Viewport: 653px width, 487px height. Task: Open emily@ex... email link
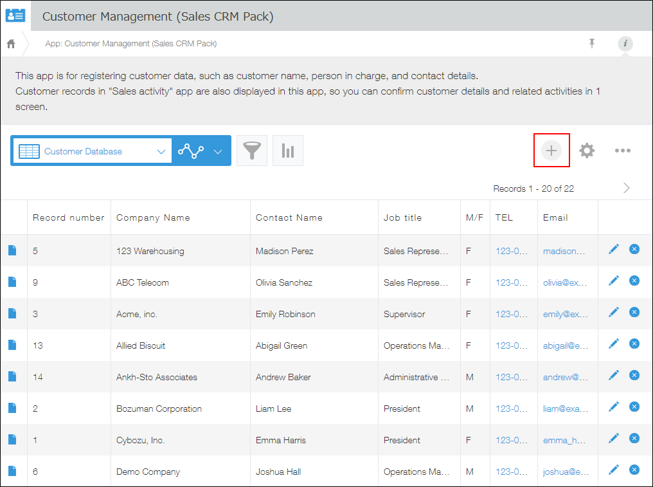pos(565,315)
